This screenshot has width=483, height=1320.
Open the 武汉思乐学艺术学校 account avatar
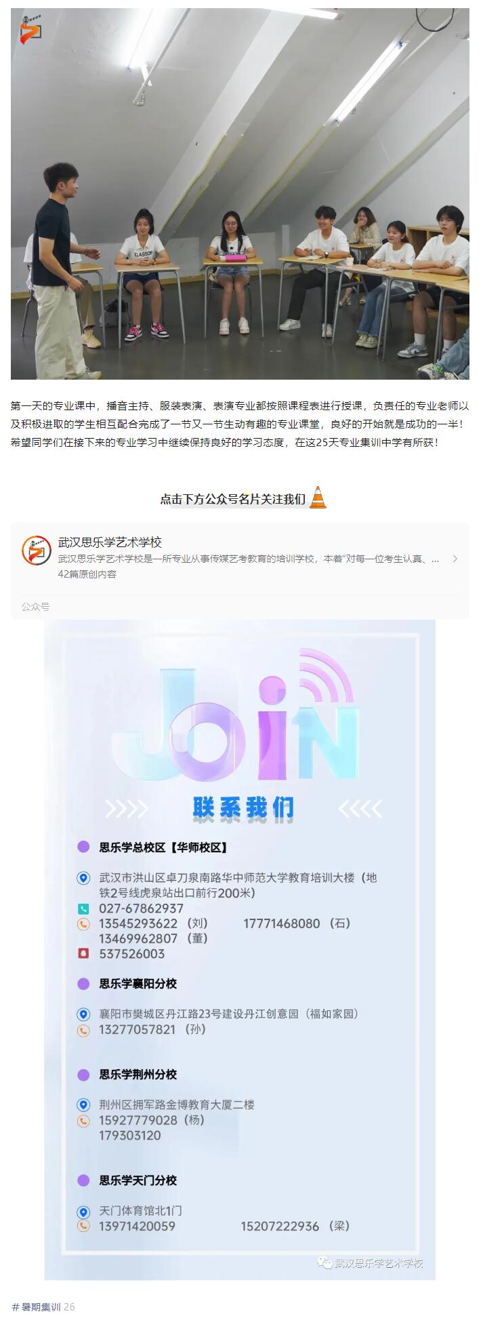[x=36, y=550]
